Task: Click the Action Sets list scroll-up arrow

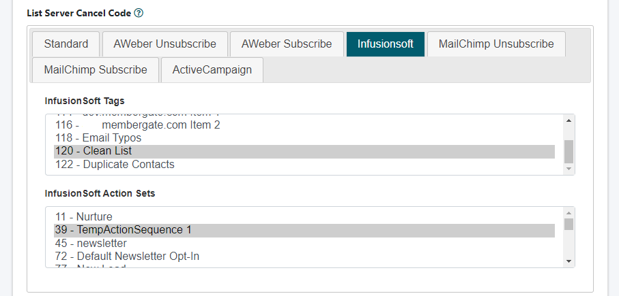Action: (569, 213)
